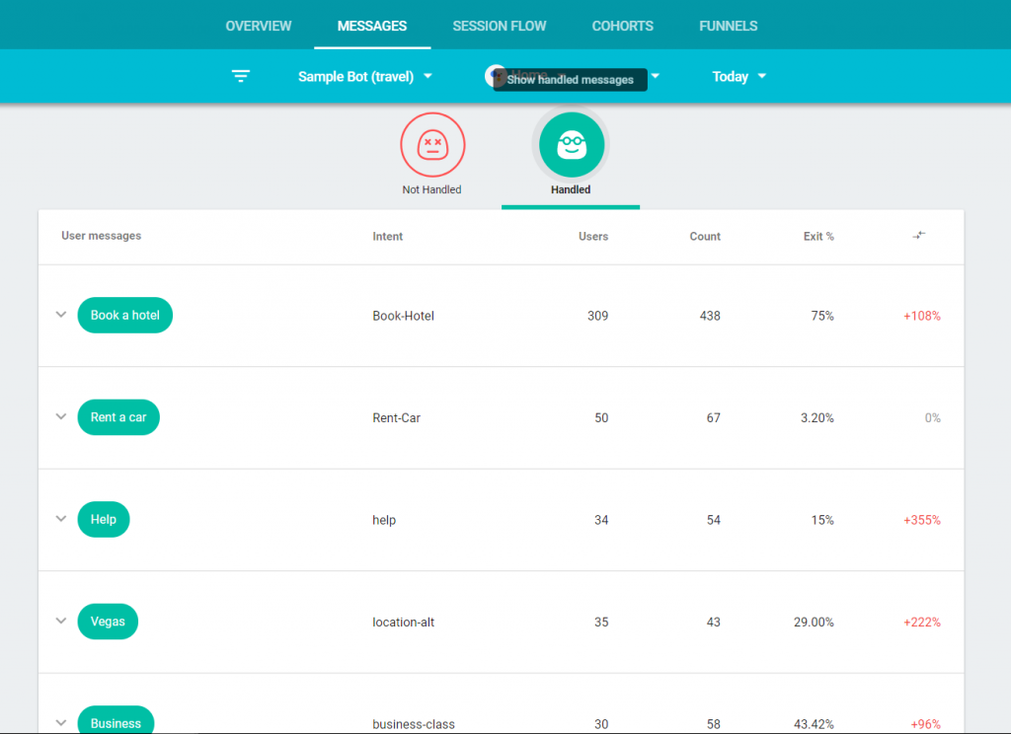Open the Today date range dropdown

(x=739, y=77)
